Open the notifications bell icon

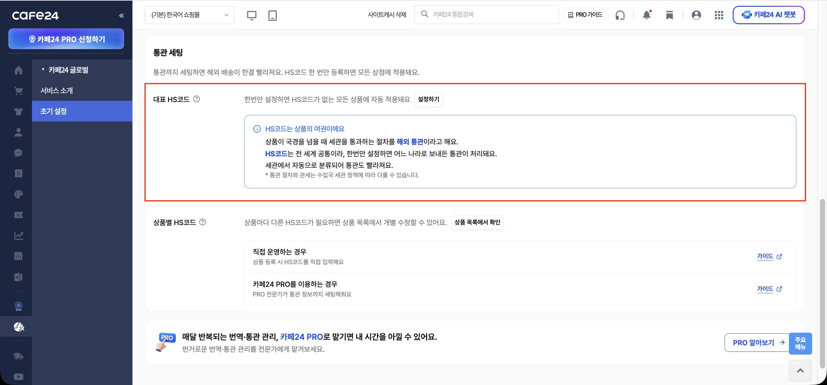pyautogui.click(x=647, y=15)
